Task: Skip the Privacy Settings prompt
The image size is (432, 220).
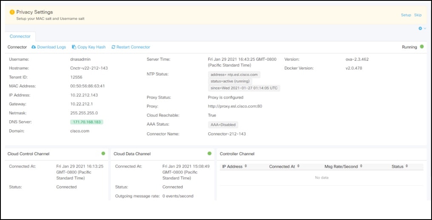Action: [418, 15]
